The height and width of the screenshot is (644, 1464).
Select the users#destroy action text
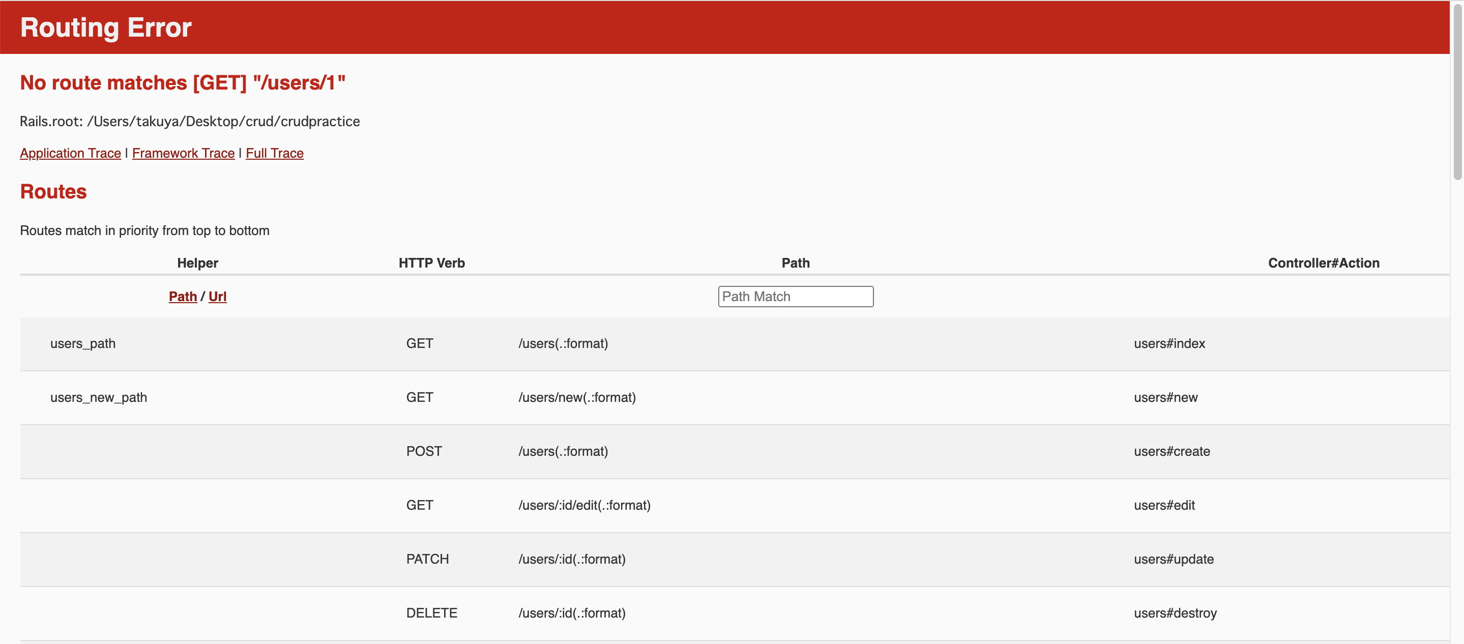(x=1175, y=613)
